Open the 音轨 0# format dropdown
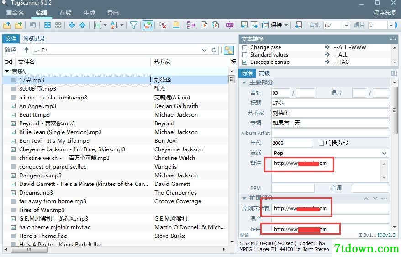 click(x=346, y=25)
